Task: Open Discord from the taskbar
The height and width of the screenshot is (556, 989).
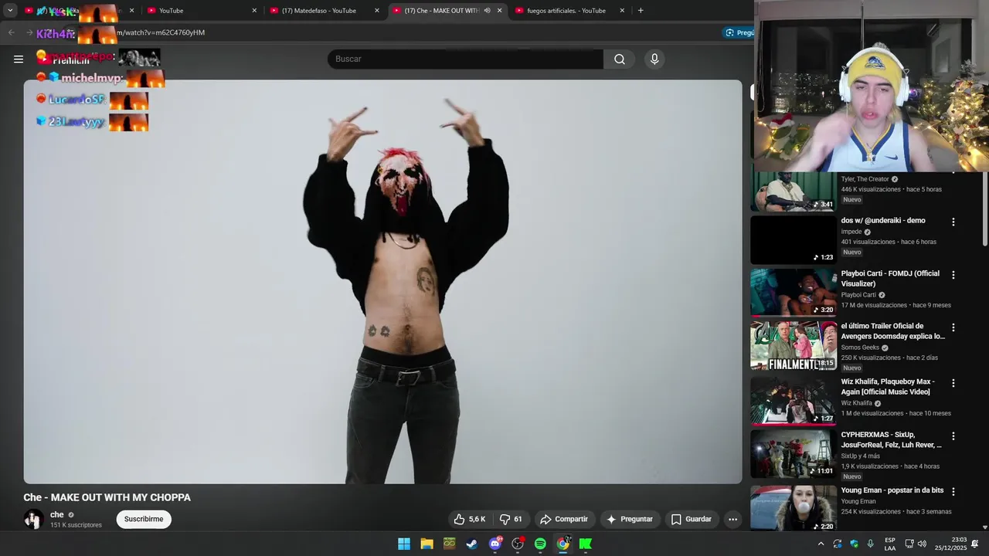Action: [x=495, y=544]
